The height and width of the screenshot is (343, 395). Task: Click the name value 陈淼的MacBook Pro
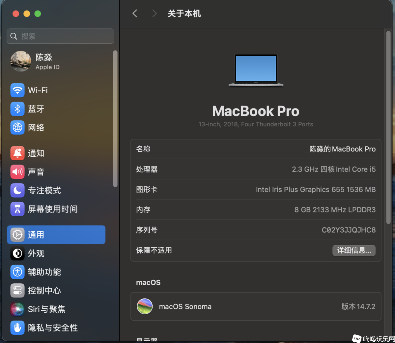tap(342, 149)
